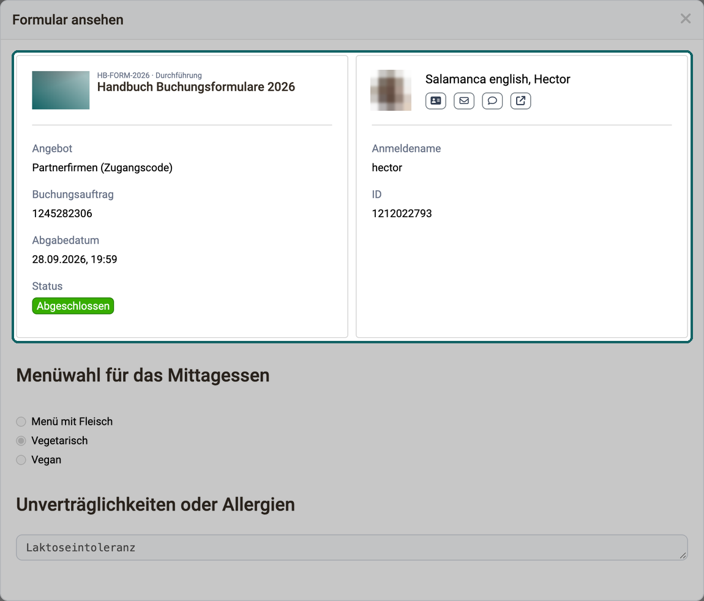Click the Laktoseintoleranz text field
704x601 pixels.
coord(351,547)
